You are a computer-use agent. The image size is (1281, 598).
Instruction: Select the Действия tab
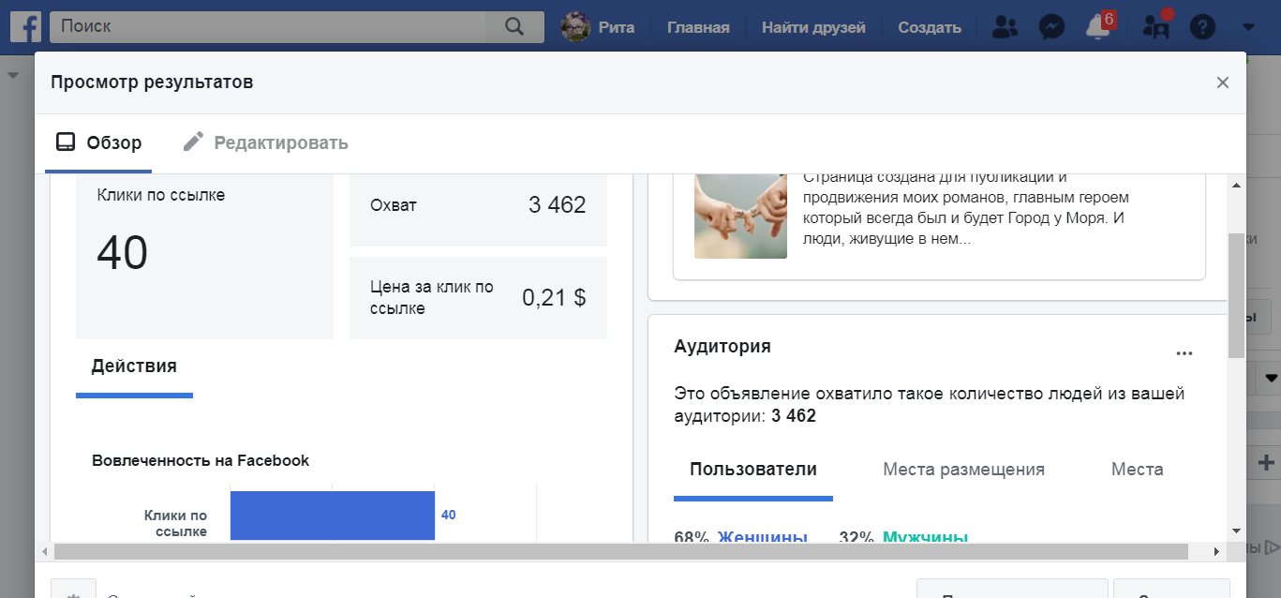[134, 366]
